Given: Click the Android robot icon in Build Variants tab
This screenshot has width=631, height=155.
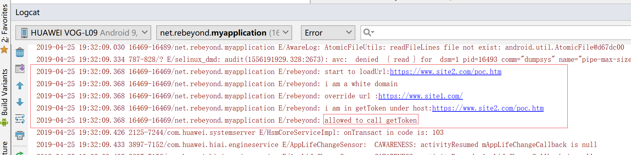Looking at the screenshot, I should [x=4, y=122].
